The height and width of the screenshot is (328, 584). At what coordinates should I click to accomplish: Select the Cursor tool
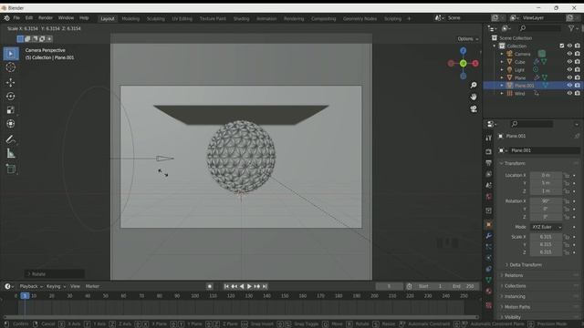11,67
